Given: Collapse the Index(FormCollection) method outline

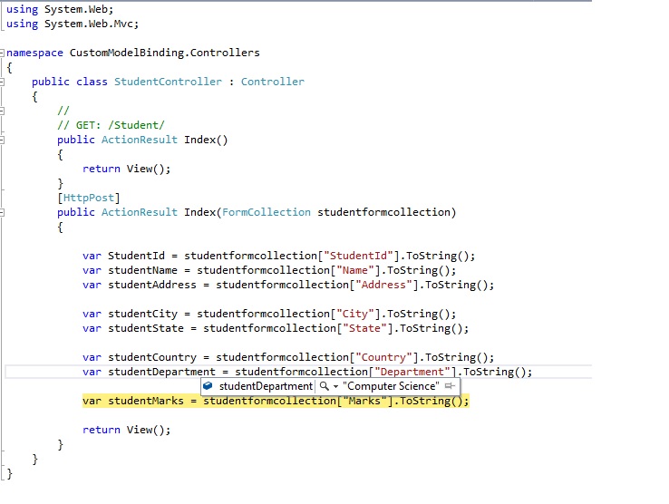Looking at the screenshot, I should tap(2, 212).
